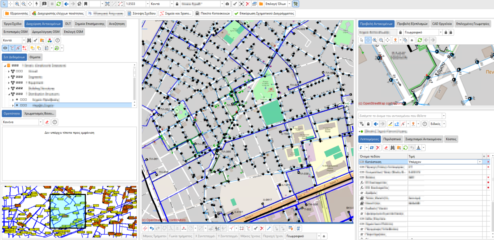Click the Σύνοψη Σχεδίου button
Screen dimensions: 494x240
[x=142, y=13]
